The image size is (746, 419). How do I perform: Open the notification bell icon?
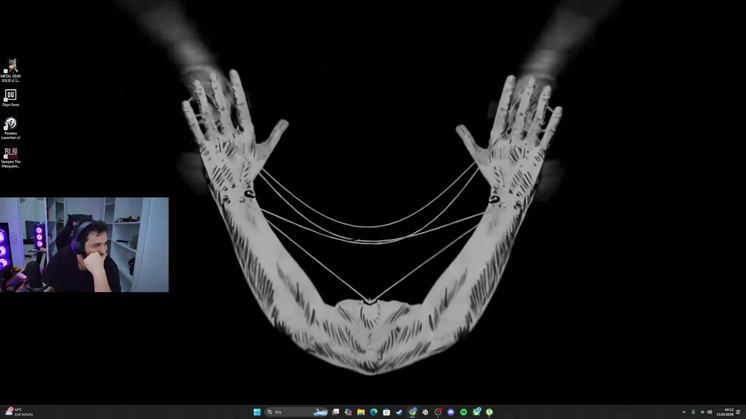pos(738,412)
